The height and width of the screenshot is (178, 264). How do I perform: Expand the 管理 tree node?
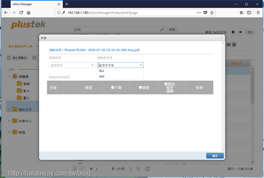pyautogui.click(x=9, y=132)
